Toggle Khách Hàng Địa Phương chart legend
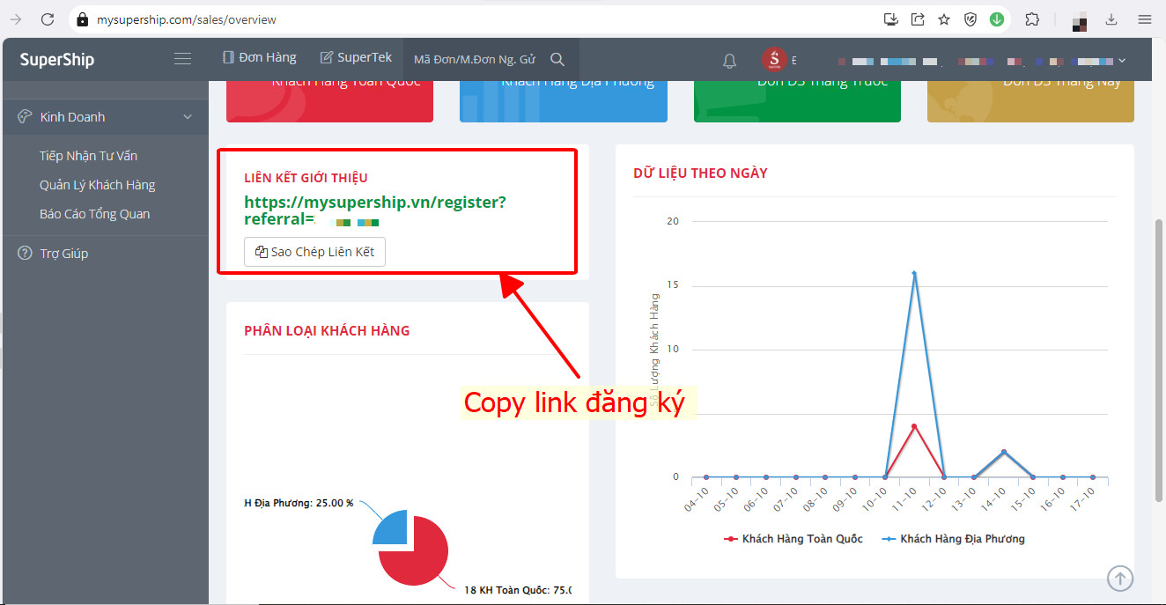Image resolution: width=1166 pixels, height=605 pixels. point(953,538)
